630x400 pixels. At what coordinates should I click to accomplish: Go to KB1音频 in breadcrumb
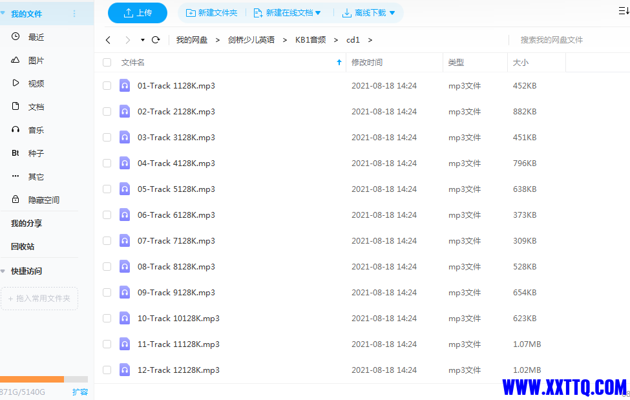tap(310, 40)
